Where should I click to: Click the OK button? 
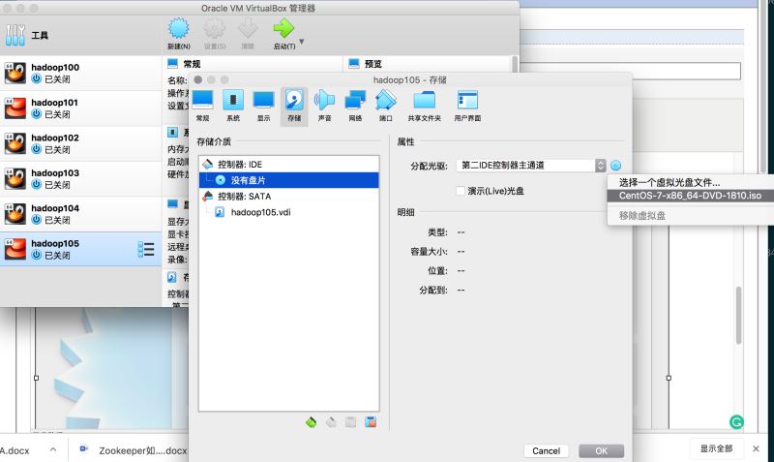[x=601, y=450]
